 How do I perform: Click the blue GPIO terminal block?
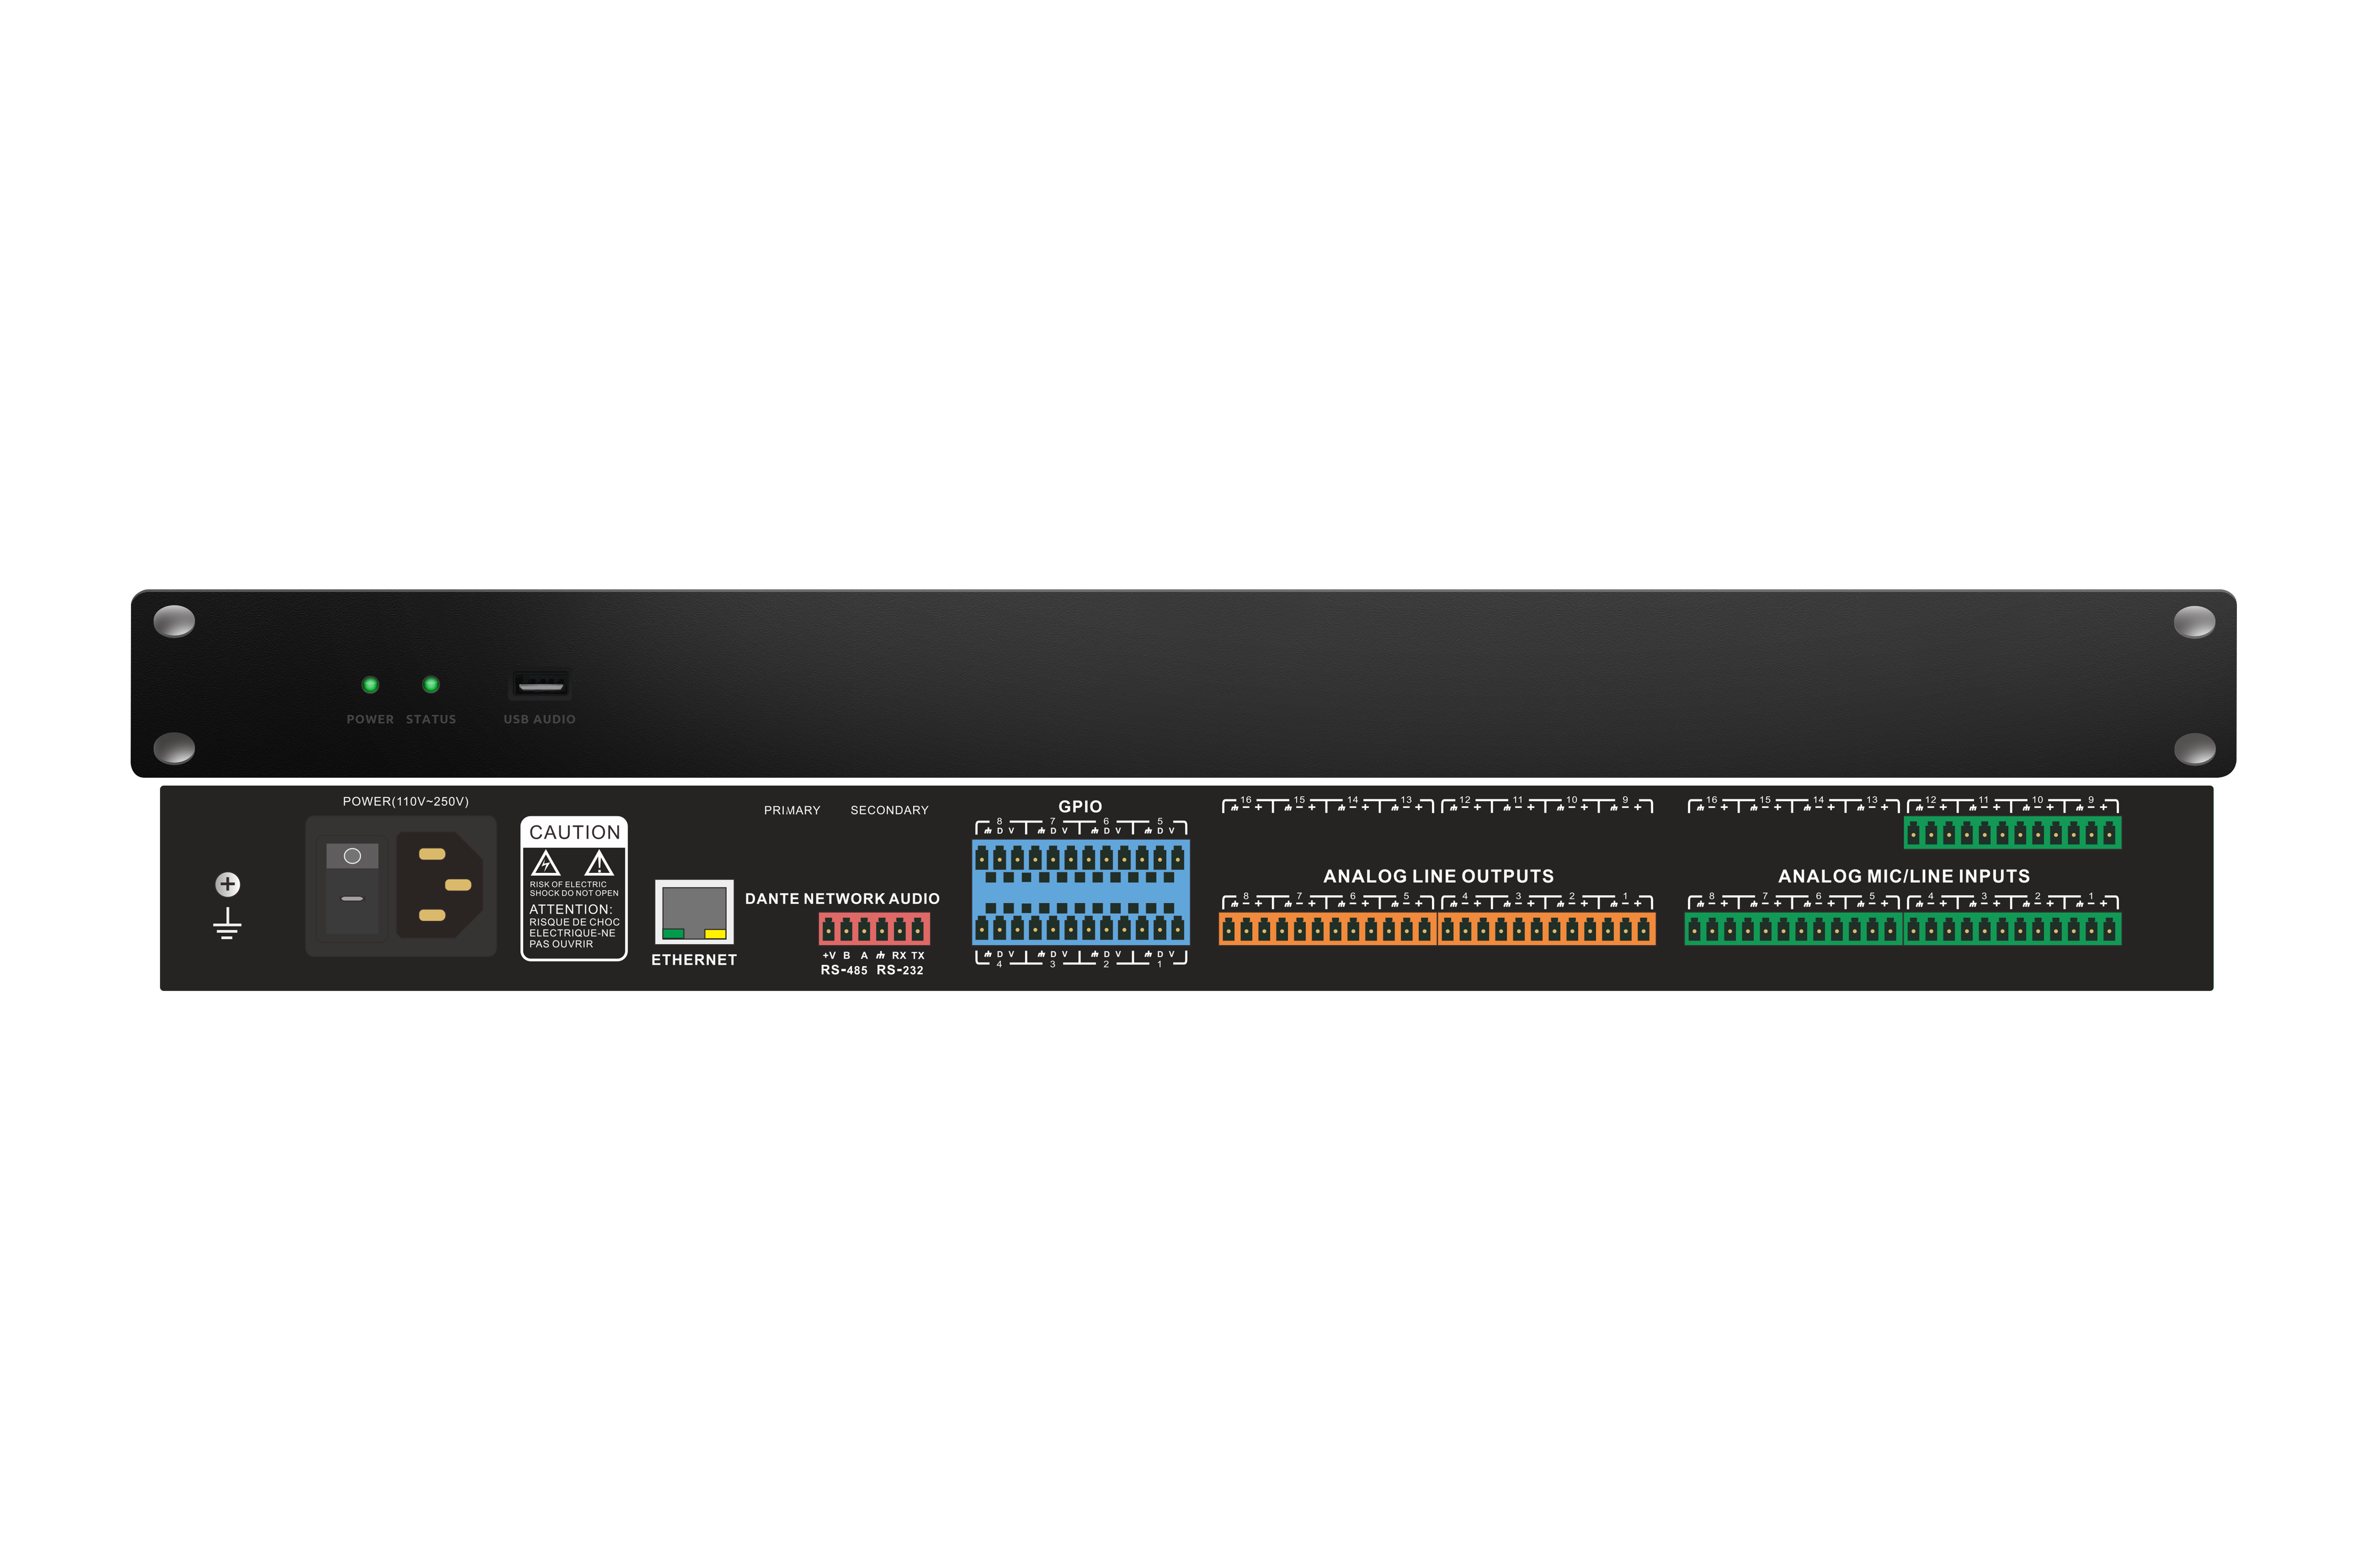coord(1080,893)
